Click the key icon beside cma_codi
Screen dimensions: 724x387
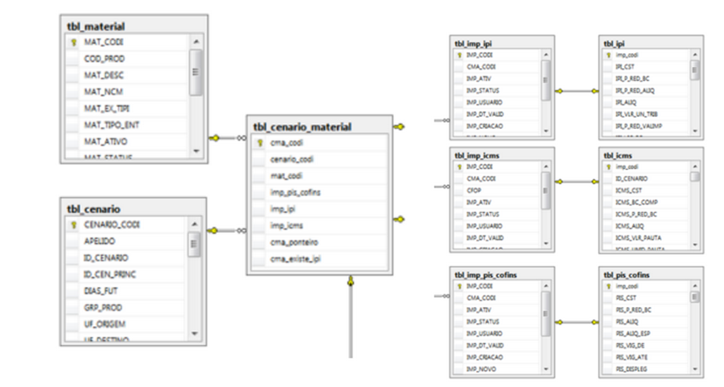pos(260,143)
